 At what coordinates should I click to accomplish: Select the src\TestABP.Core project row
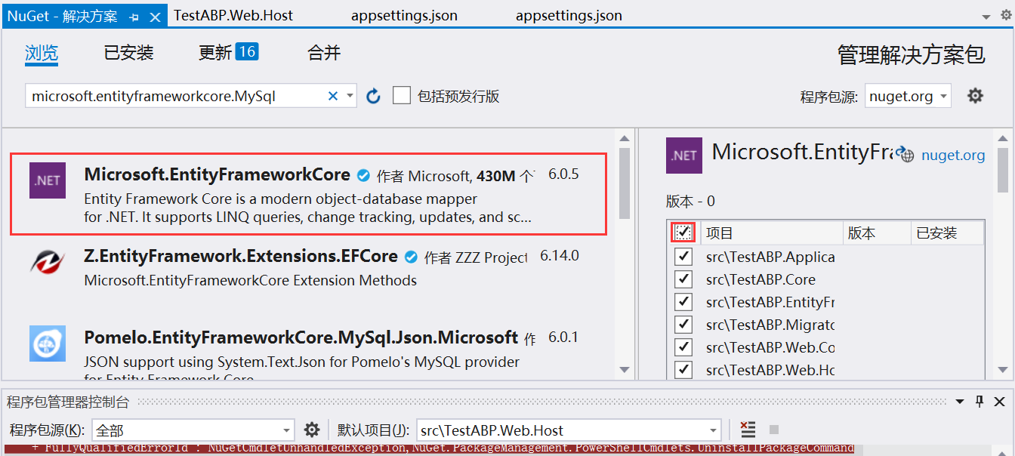[825, 279]
